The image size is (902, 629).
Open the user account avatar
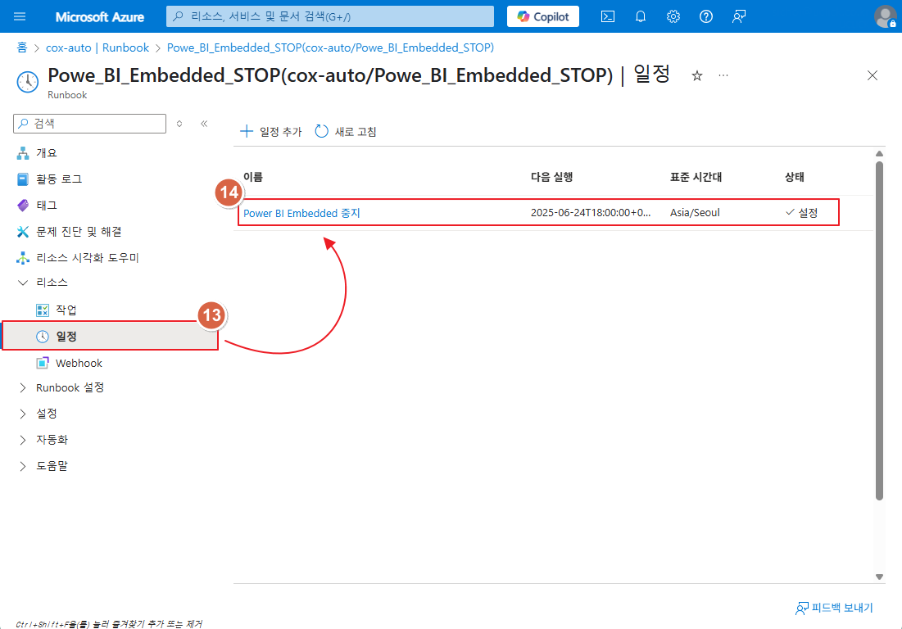[x=884, y=16]
